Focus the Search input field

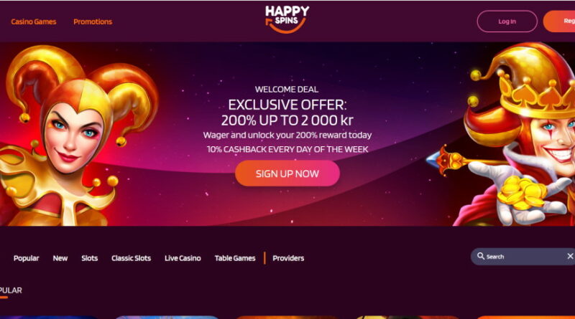pos(525,257)
